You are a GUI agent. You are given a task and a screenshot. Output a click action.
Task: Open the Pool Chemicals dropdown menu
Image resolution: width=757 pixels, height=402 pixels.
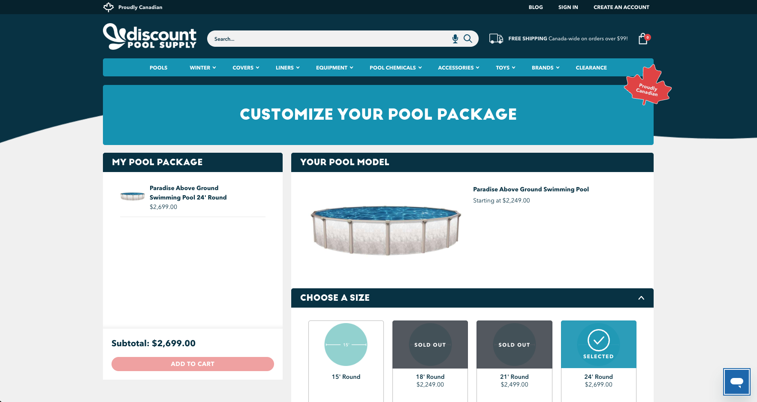[395, 68]
